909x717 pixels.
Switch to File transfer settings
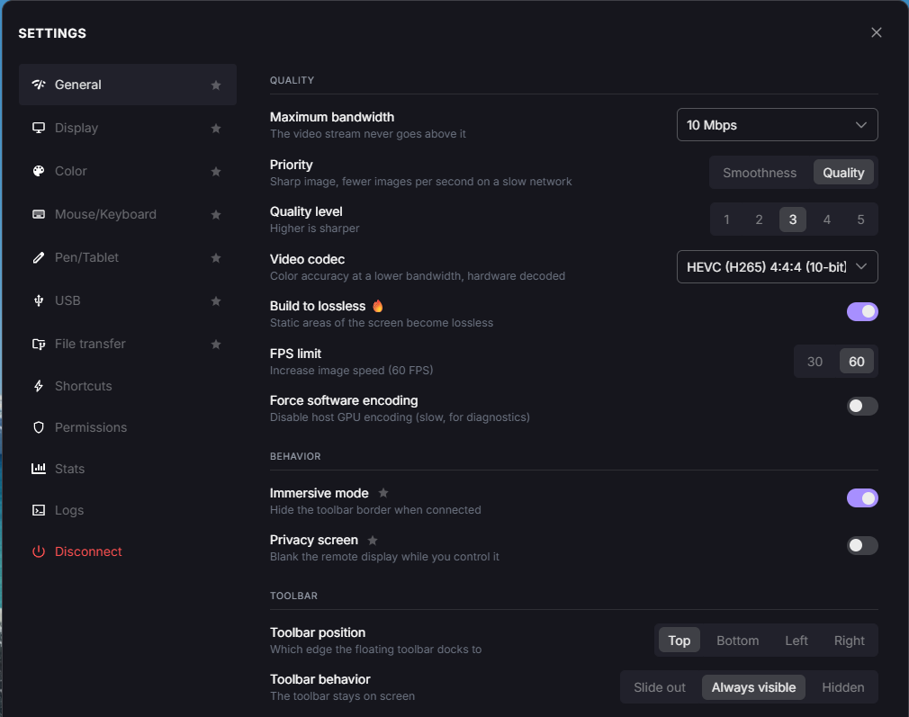[x=128, y=344]
